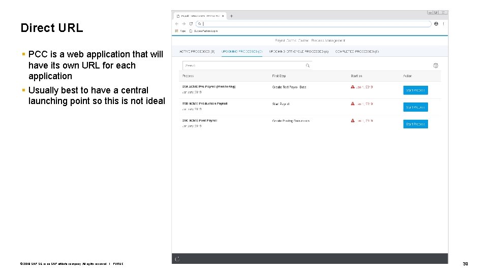
Task: Click the 'Create Posting Documents' first step
Action: (291, 121)
